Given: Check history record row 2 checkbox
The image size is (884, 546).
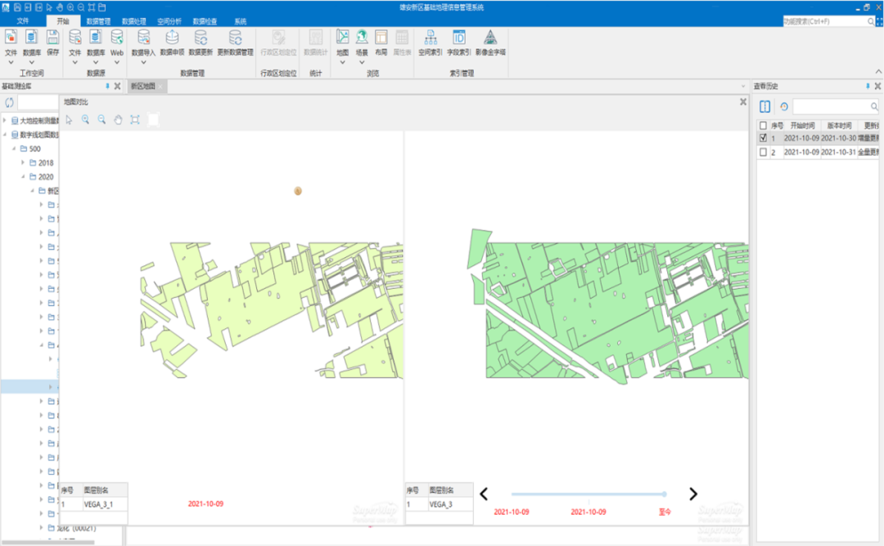Looking at the screenshot, I should coord(764,152).
